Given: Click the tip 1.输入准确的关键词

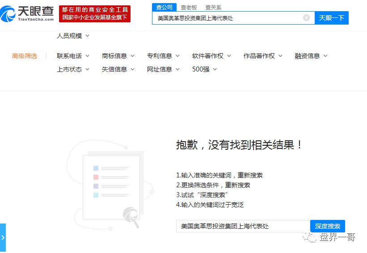Looking at the screenshot, I should pos(219,175).
